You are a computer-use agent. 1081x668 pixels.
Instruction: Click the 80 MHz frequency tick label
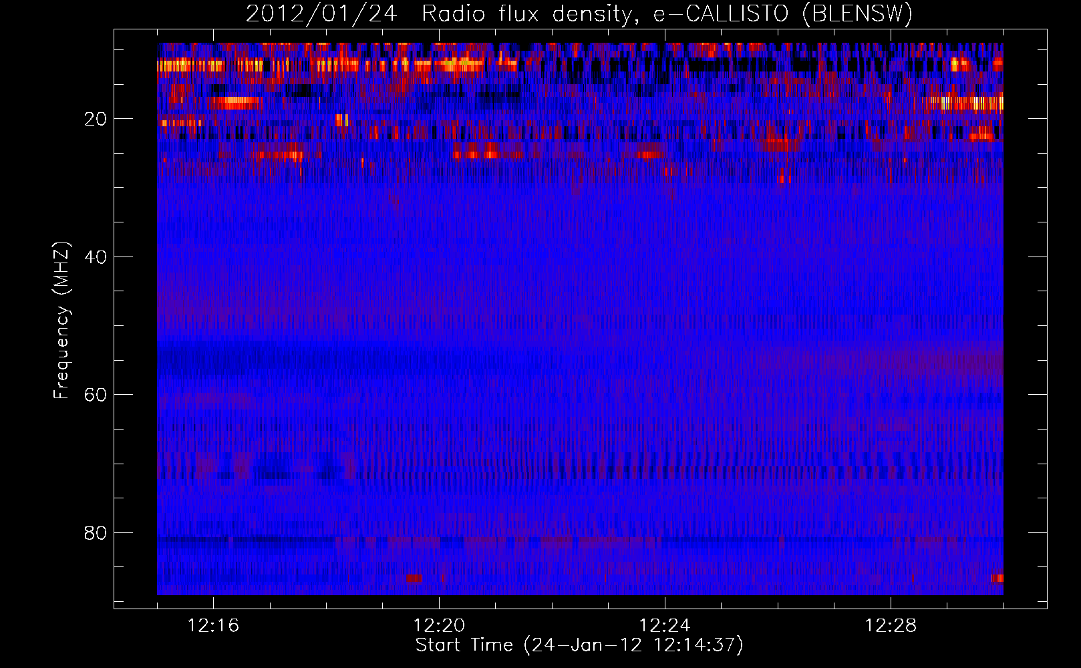pos(96,533)
